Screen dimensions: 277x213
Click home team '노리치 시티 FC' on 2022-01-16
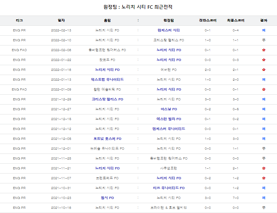(x=107, y=70)
